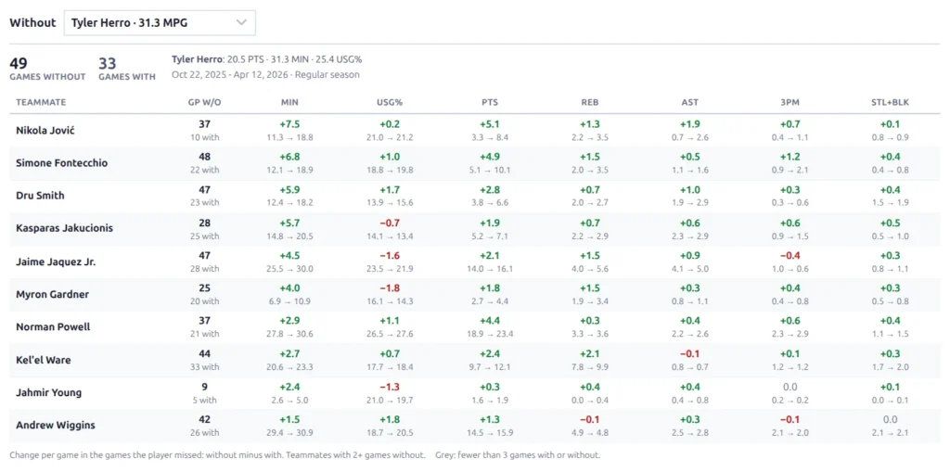Click Simone Fontecchio's +1.2 3PM value
The width and height of the screenshot is (950, 472).
tap(790, 157)
